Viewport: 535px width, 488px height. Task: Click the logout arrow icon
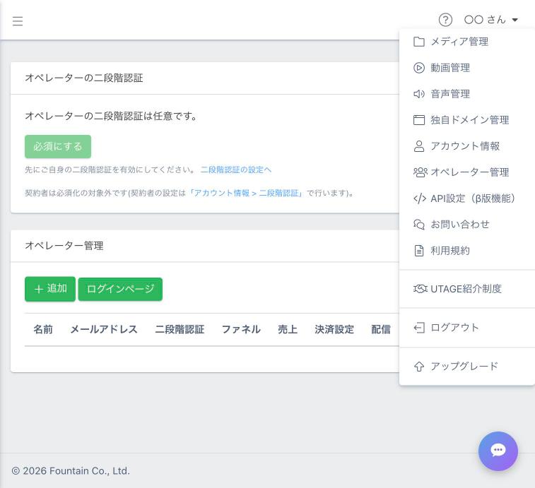pos(419,328)
